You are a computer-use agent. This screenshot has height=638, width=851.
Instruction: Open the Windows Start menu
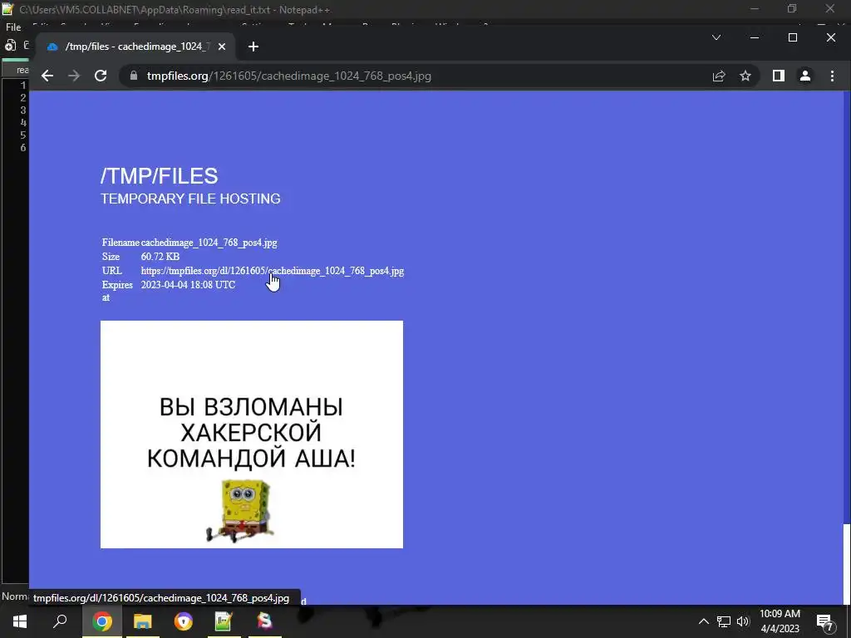tap(20, 621)
